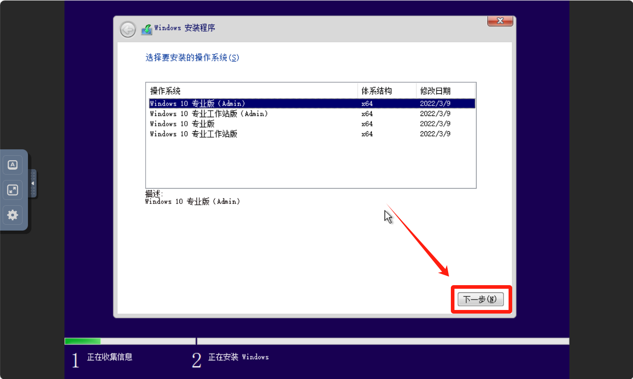Collapse the side panel using its handle

32,183
